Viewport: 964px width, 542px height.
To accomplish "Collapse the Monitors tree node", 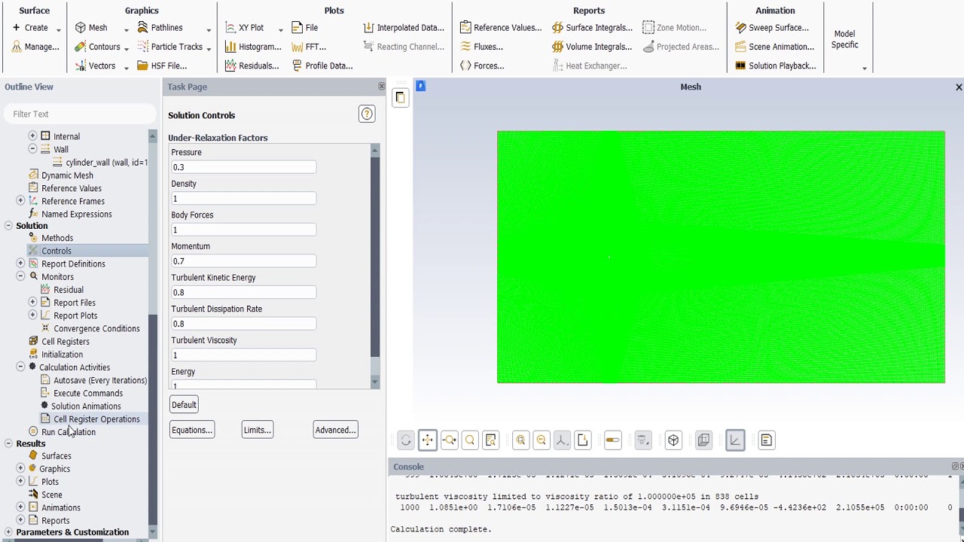I will (20, 276).
